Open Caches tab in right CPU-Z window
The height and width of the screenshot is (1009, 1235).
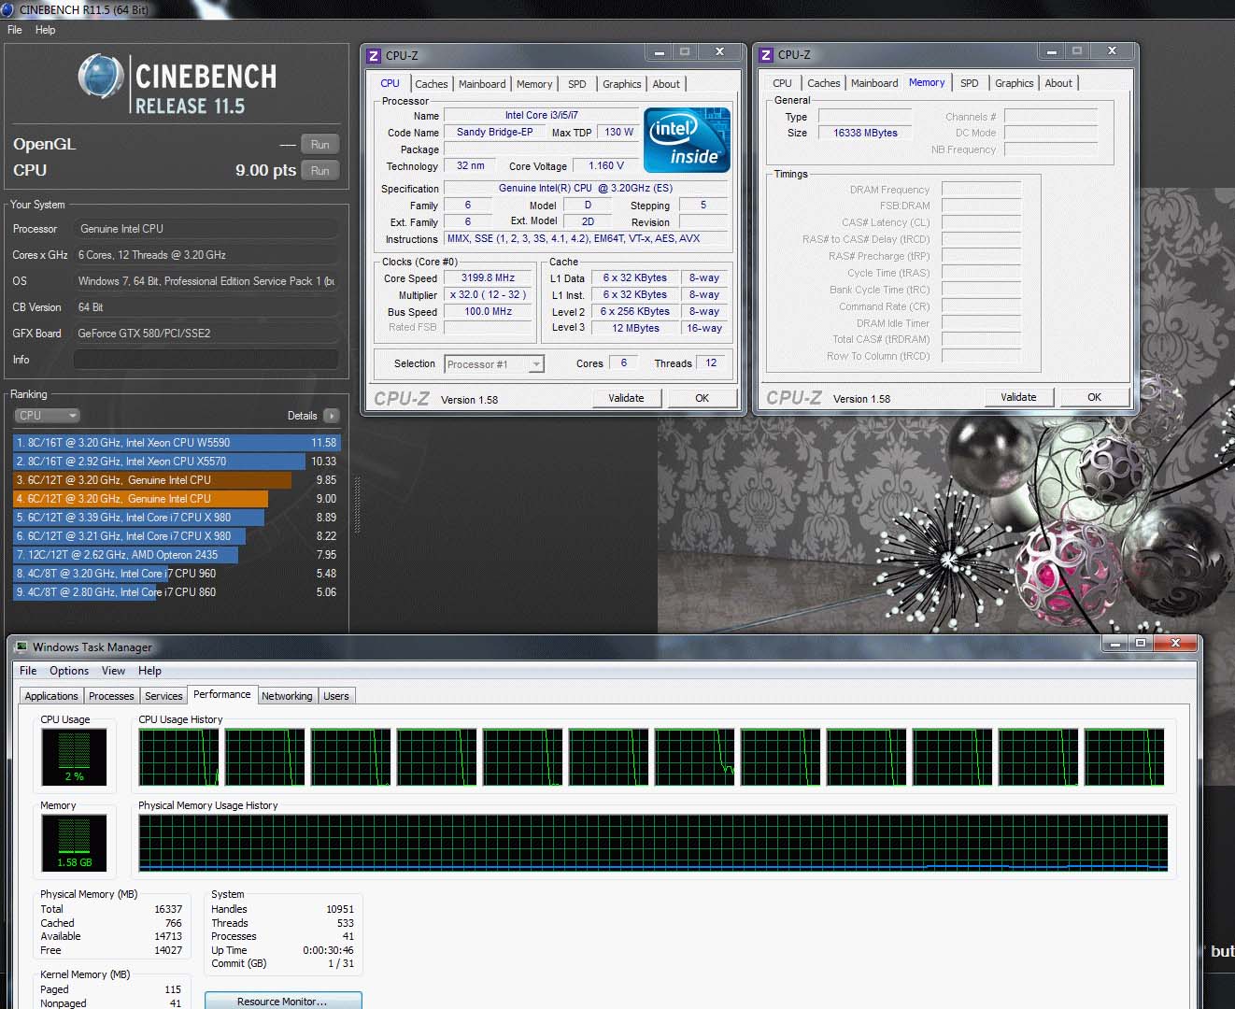pyautogui.click(x=824, y=83)
